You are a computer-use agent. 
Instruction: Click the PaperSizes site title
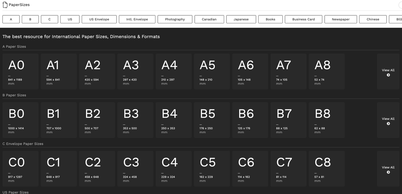pos(19,5)
